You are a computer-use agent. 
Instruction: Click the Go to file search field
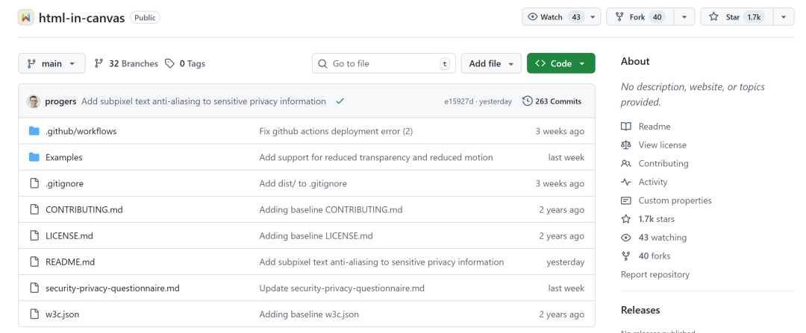[382, 64]
